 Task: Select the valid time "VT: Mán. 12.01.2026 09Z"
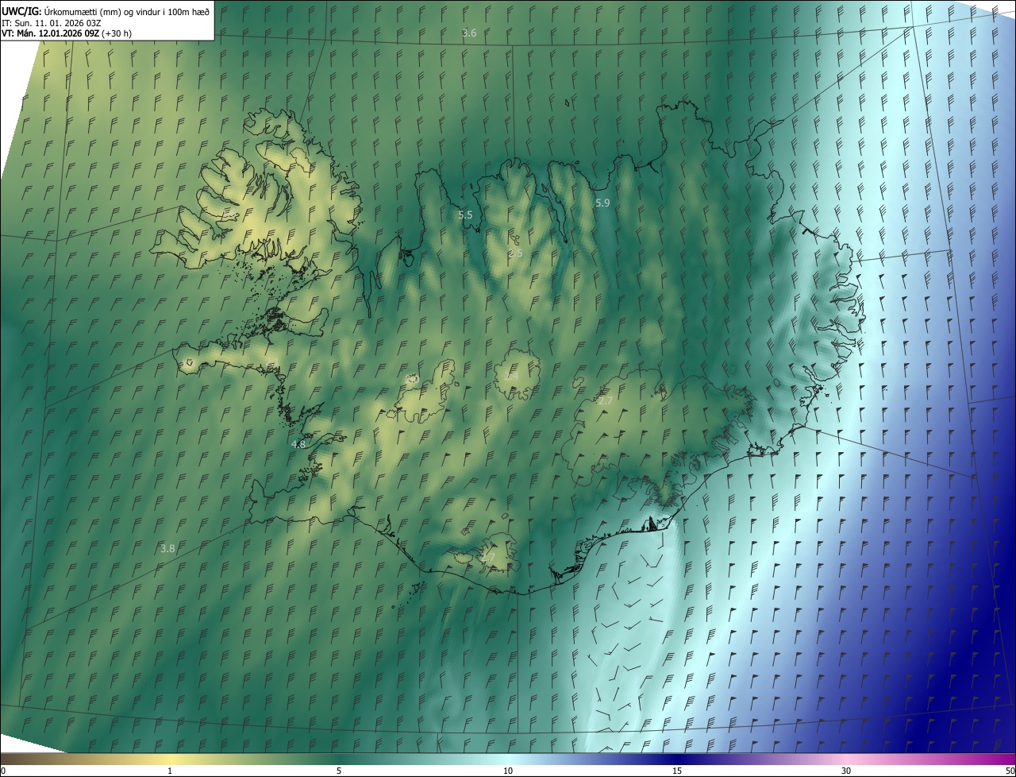click(51, 33)
